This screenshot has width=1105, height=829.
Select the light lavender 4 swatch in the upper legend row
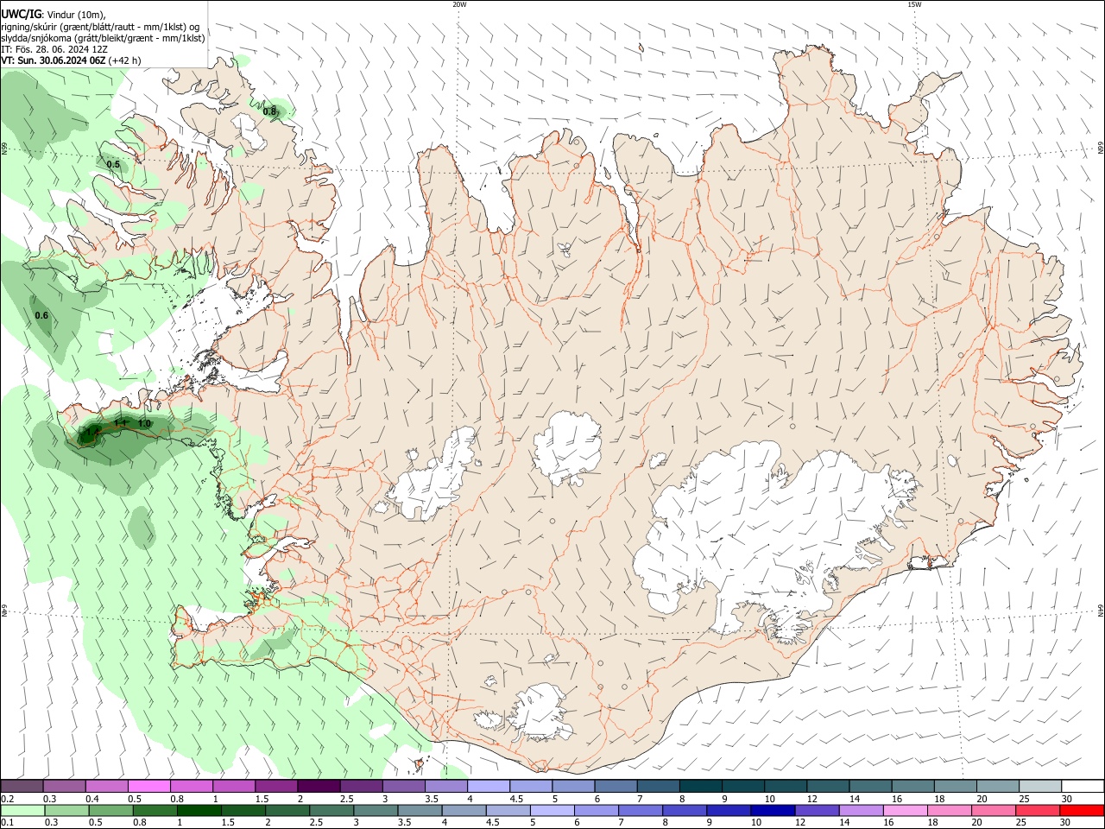488,787
